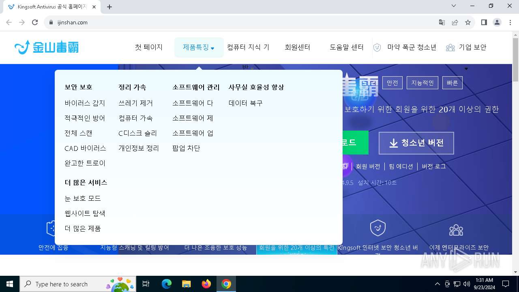Select CAD 바이러스 entry
The width and height of the screenshot is (519, 292).
click(86, 148)
